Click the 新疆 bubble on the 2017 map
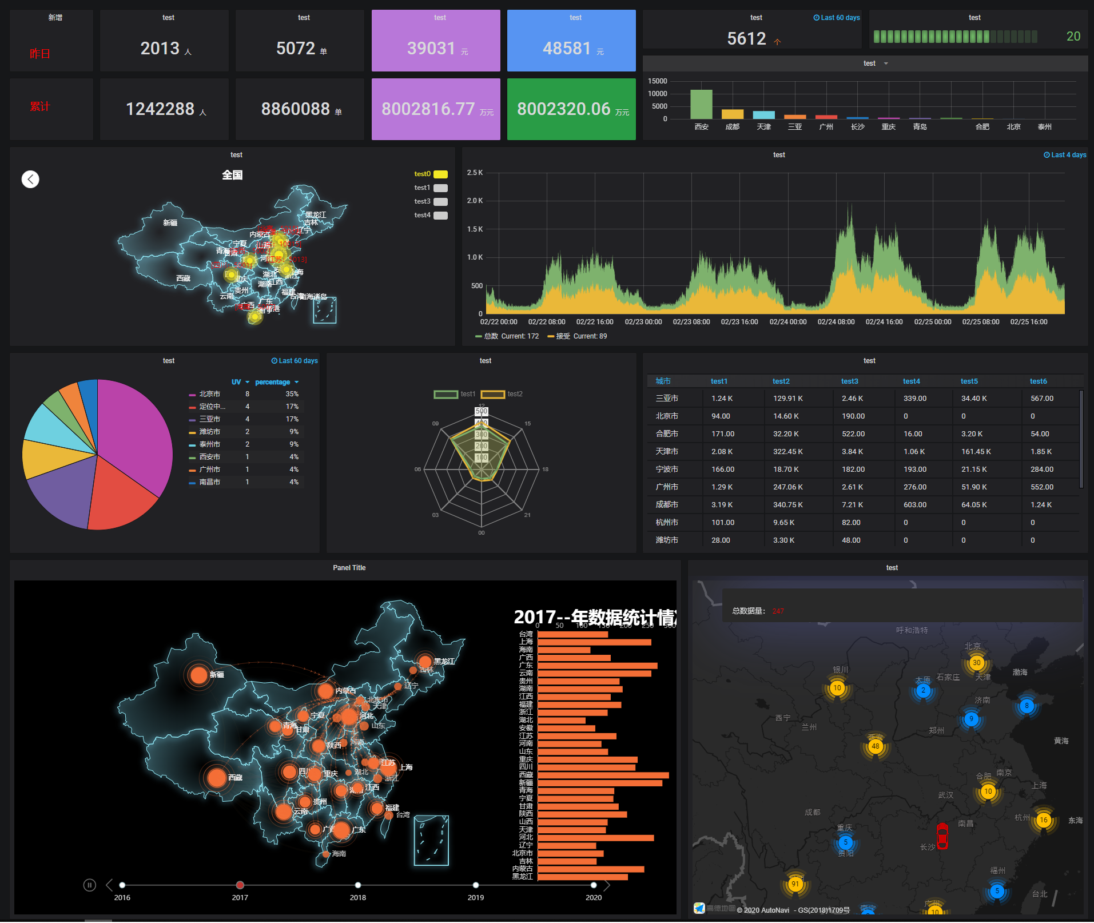 pos(198,675)
